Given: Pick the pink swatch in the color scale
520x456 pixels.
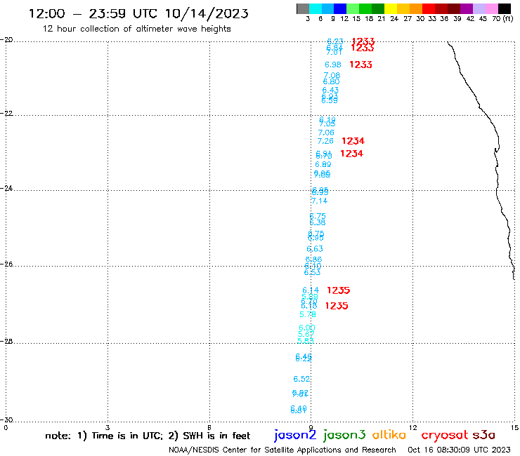Looking at the screenshot, I should (491, 8).
